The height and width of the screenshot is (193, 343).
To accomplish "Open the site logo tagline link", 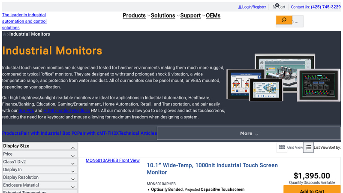I will coord(24,21).
